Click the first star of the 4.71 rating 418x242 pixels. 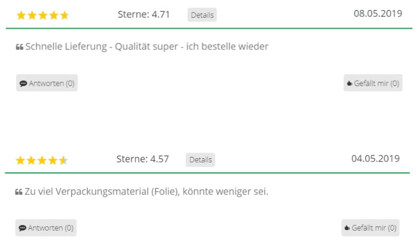(x=21, y=15)
